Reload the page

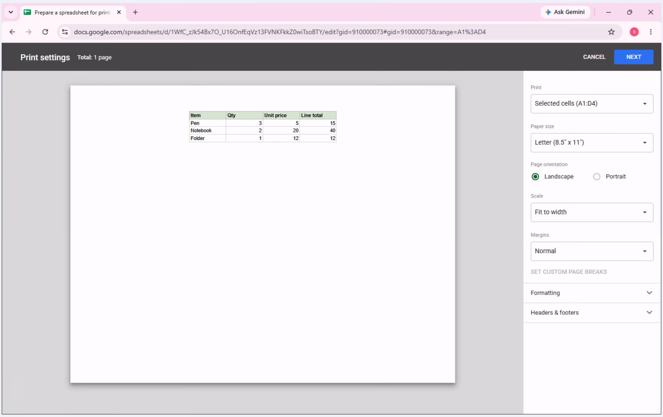(x=45, y=32)
